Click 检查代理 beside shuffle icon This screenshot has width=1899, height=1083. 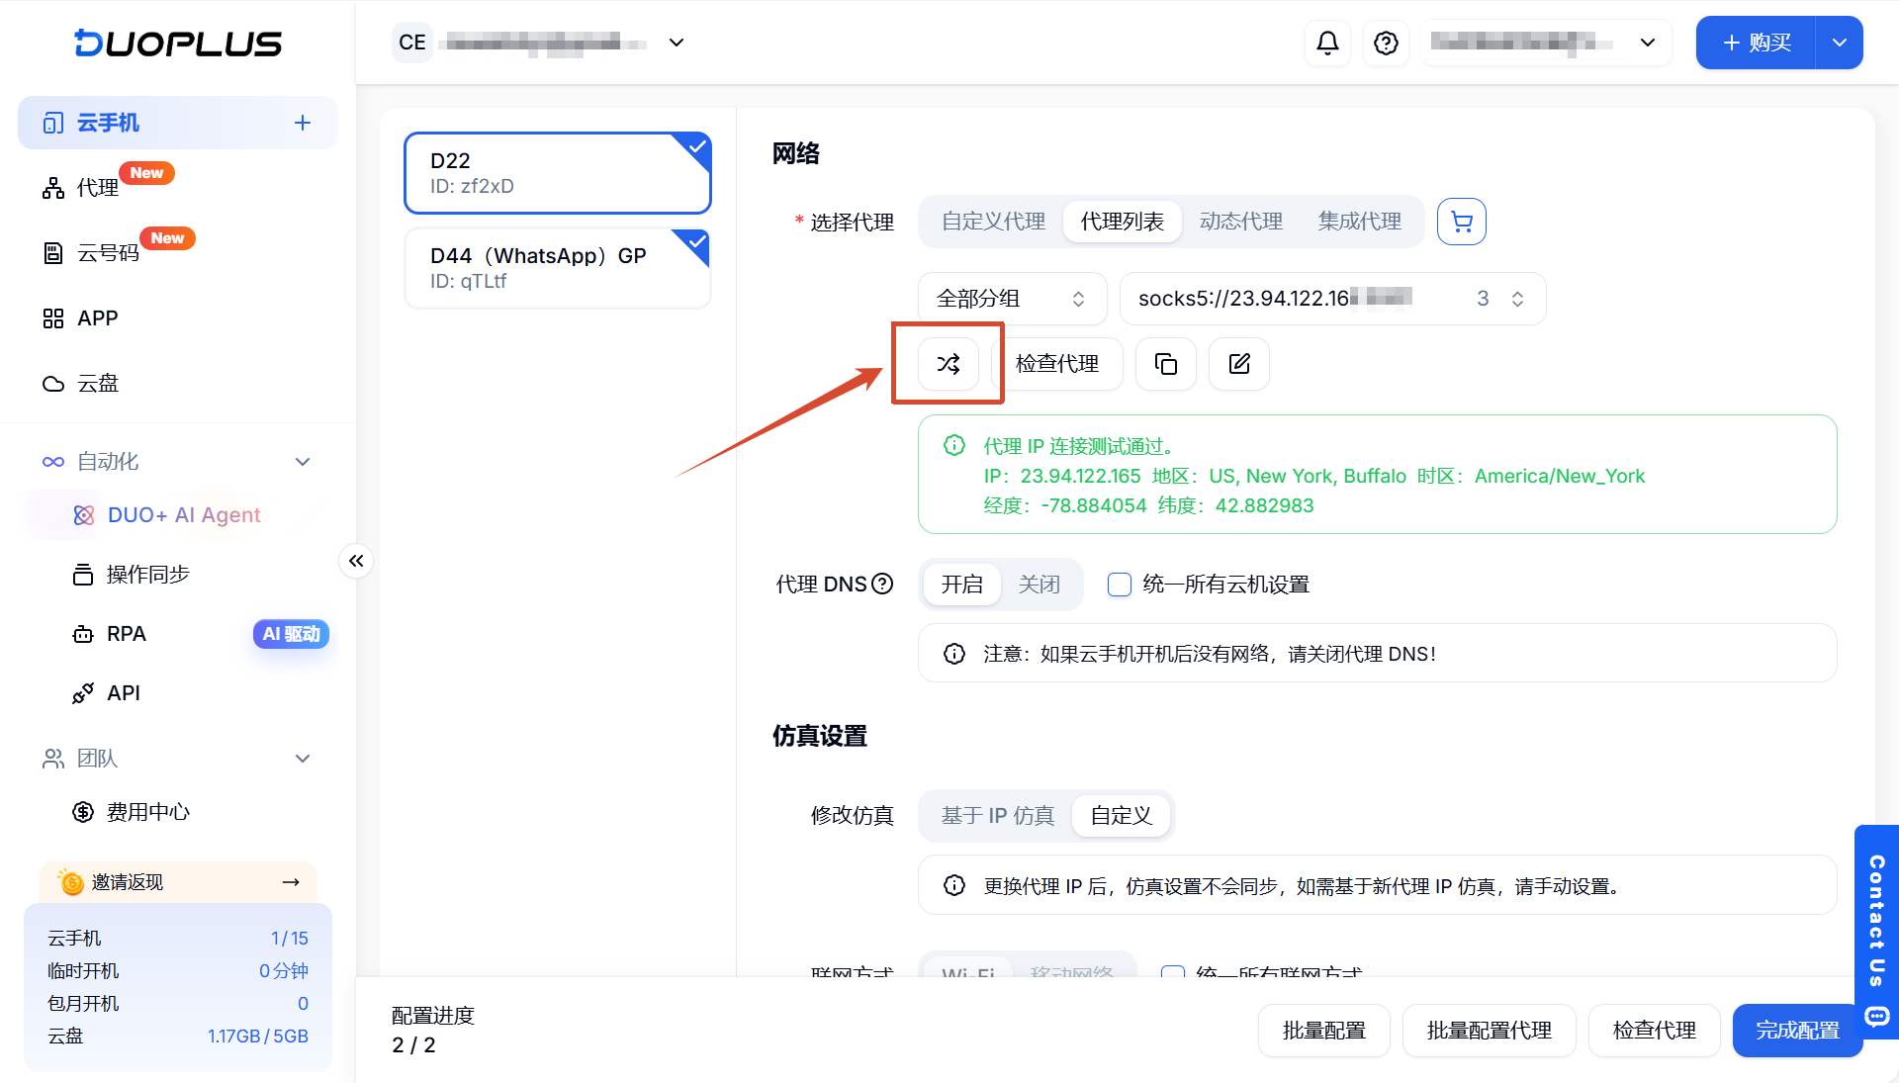(1057, 364)
